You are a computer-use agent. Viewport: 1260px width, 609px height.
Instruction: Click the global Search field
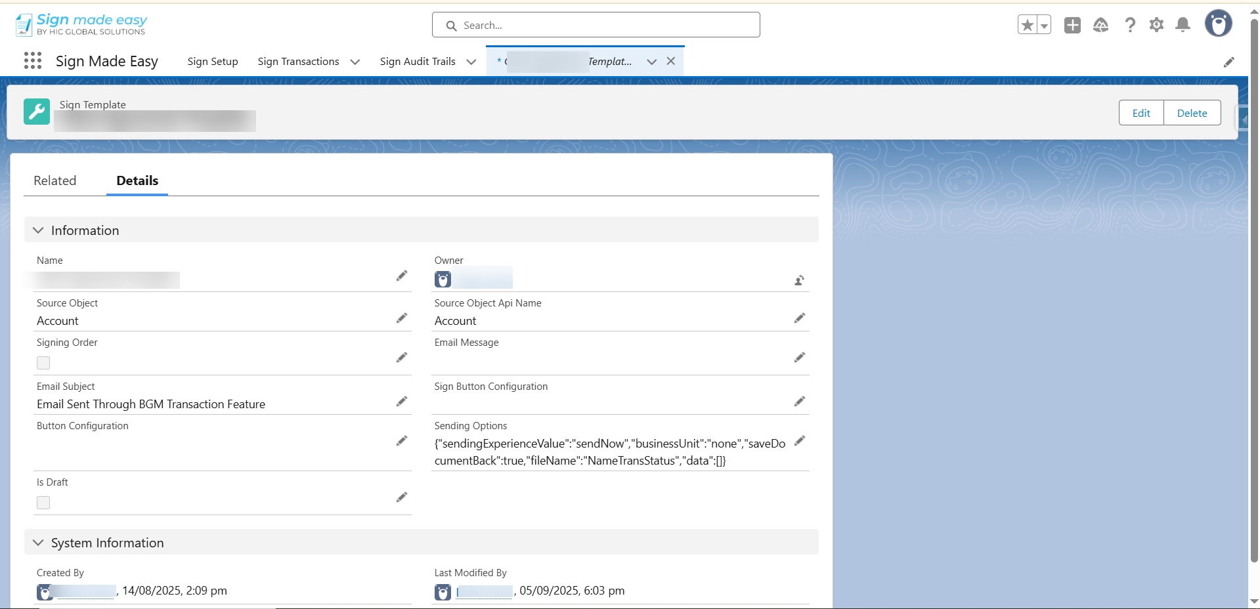click(x=596, y=25)
